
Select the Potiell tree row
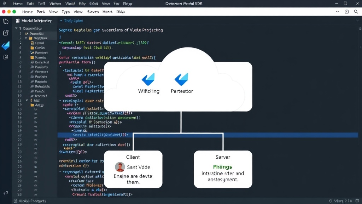(x=34, y=91)
